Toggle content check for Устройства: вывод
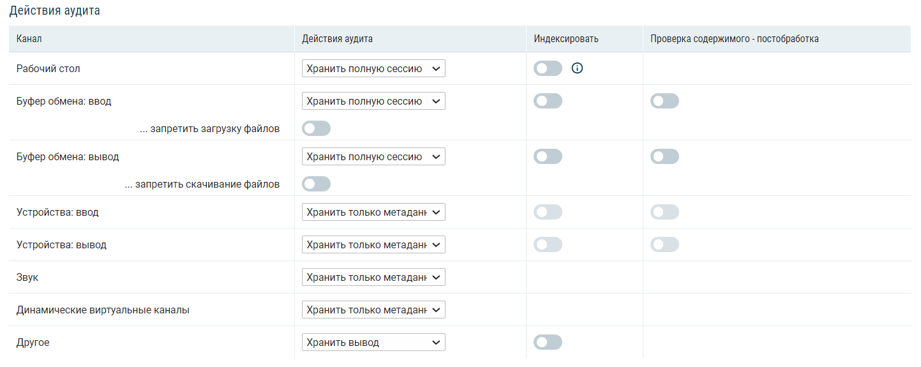 664,244
